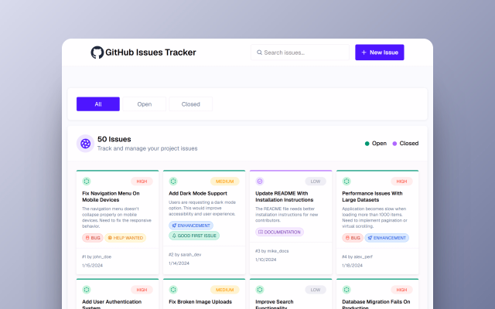Click LOW badge on Improve Search Functionality card
495x309 pixels.
coord(316,290)
